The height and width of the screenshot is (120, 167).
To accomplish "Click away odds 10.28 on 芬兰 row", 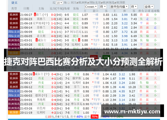I will click(x=132, y=87).
